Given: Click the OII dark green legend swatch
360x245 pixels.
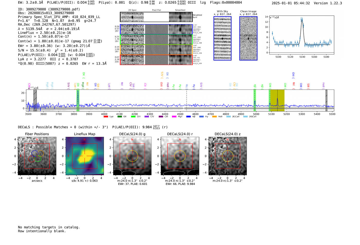Looking at the screenshot, I should (120, 116).
